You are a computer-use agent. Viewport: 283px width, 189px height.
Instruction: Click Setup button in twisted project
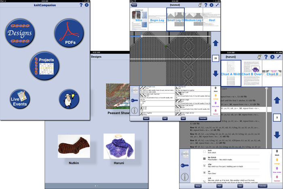click(x=146, y=118)
